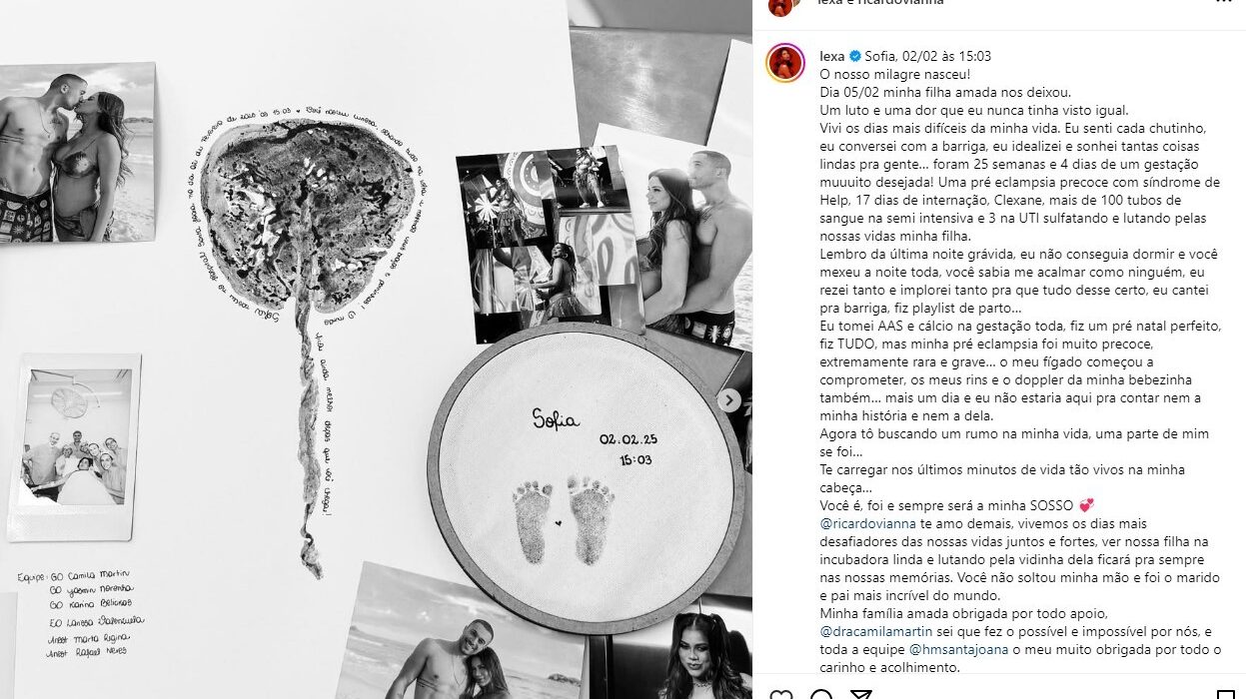The image size is (1246, 699).
Task: Click the couple kissing beach photo
Action: 76,154
